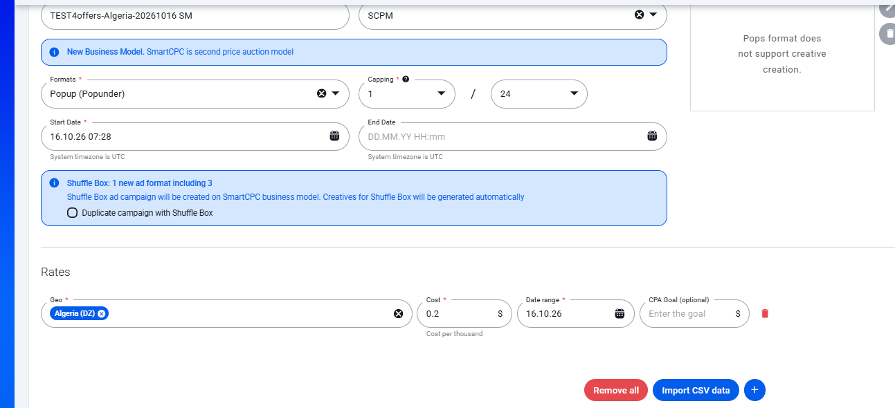
Task: Delete the Algeria rate row
Action: pos(765,313)
